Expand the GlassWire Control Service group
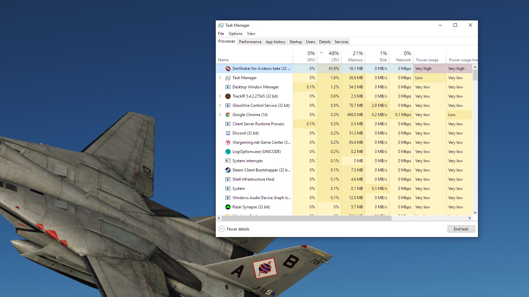Screen dimensions: 529x297 click(220, 105)
